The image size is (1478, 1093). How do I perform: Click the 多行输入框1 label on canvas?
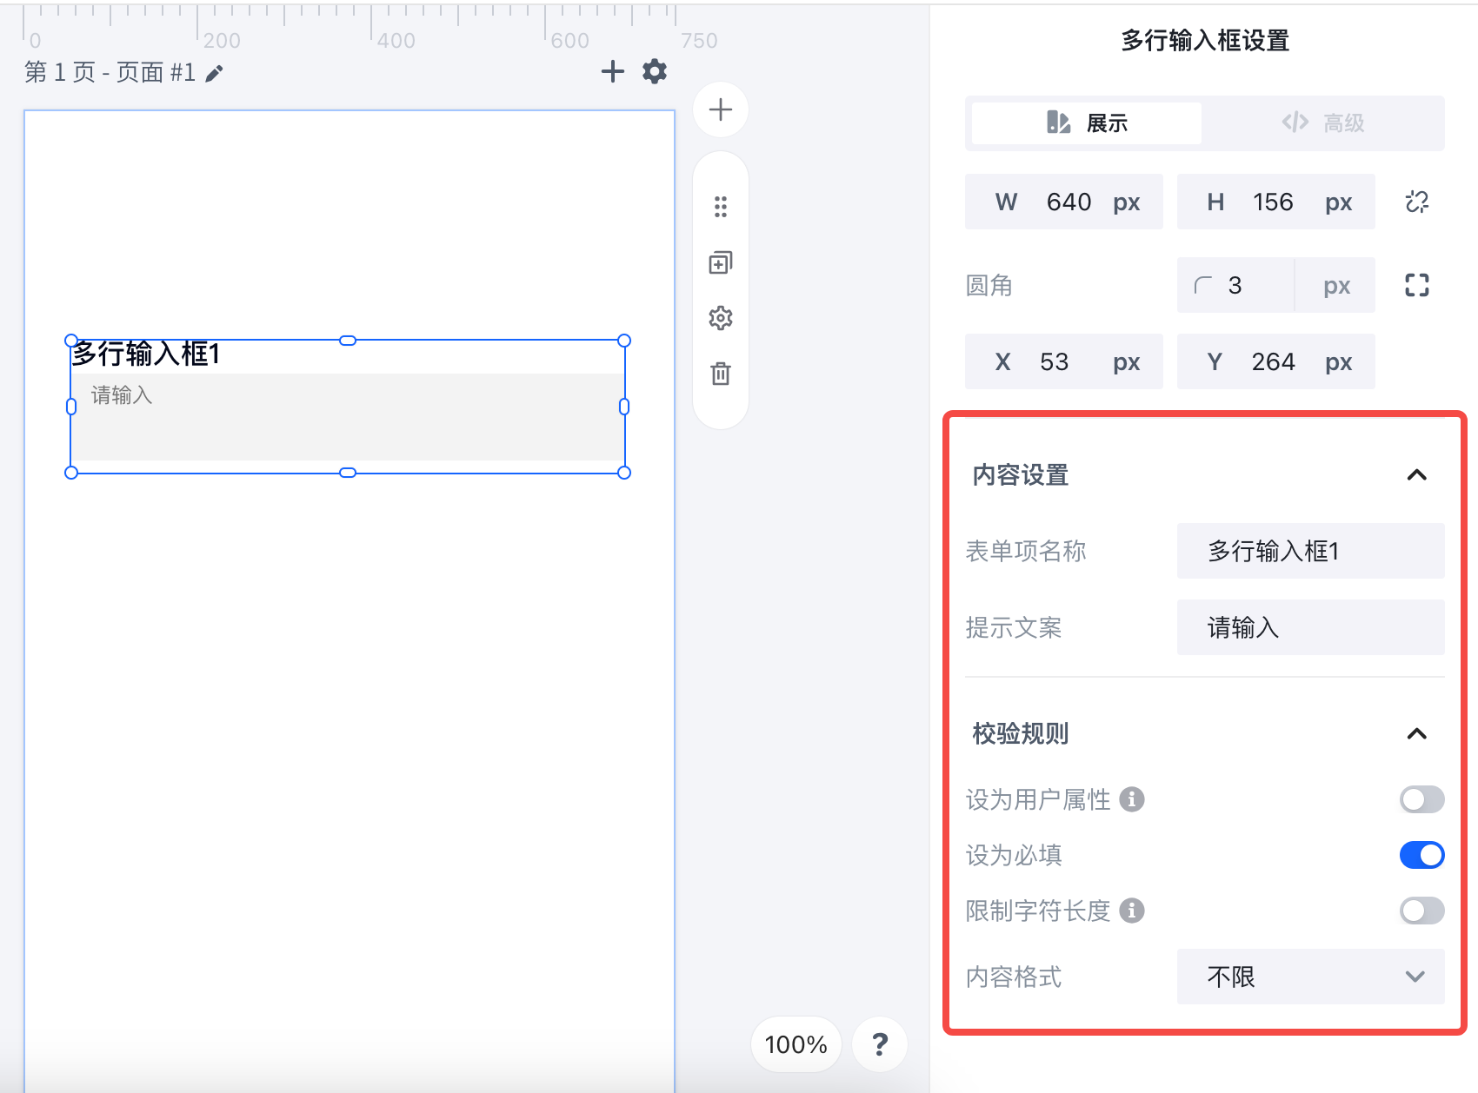click(146, 354)
